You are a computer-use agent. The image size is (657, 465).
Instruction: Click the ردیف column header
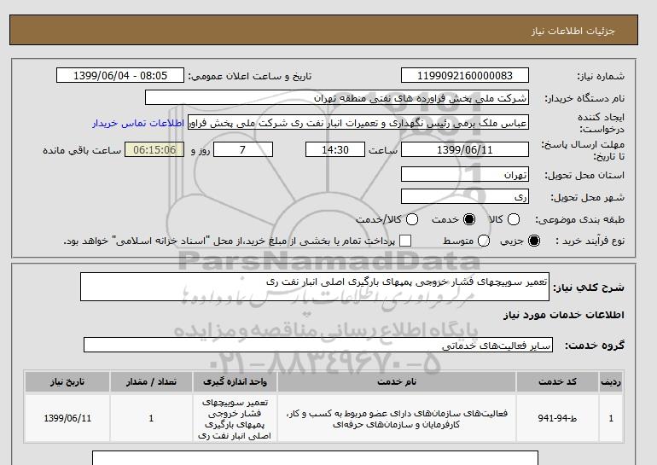click(x=611, y=381)
